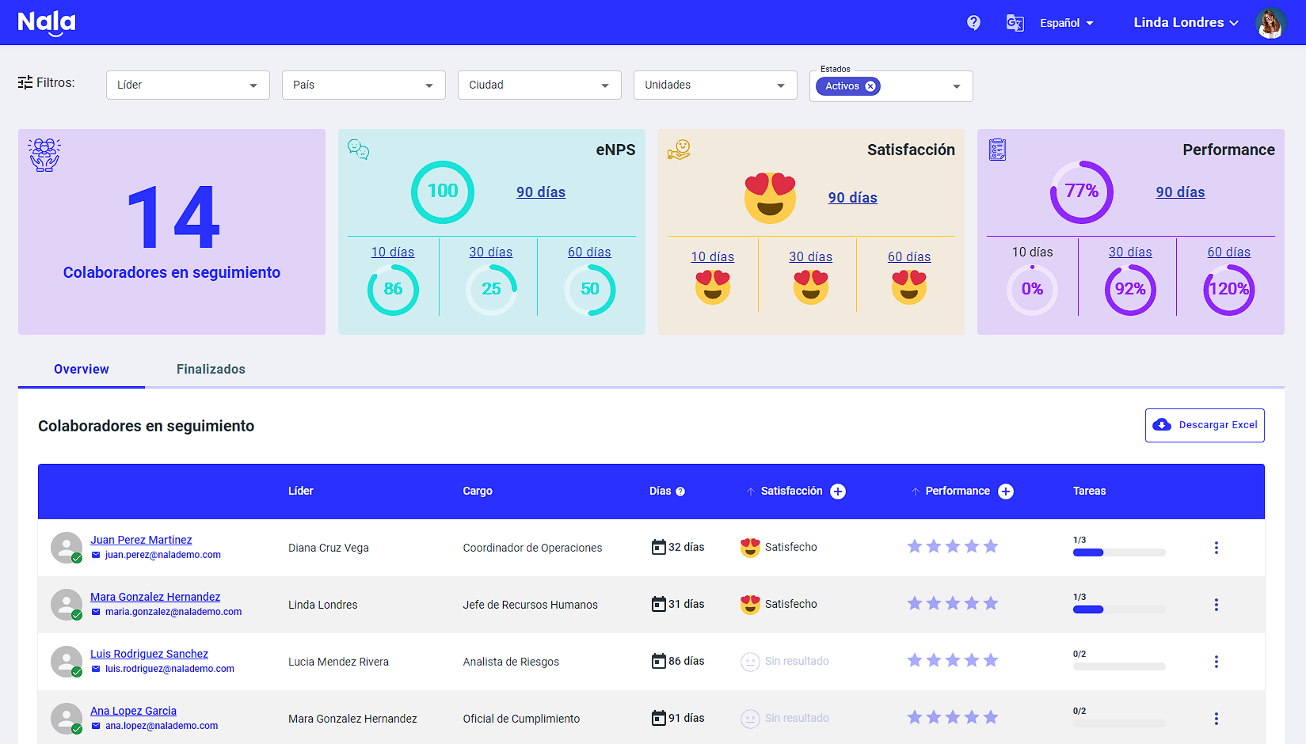This screenshot has width=1306, height=744.
Task: Click the translate language icon
Action: pyautogui.click(x=1015, y=23)
